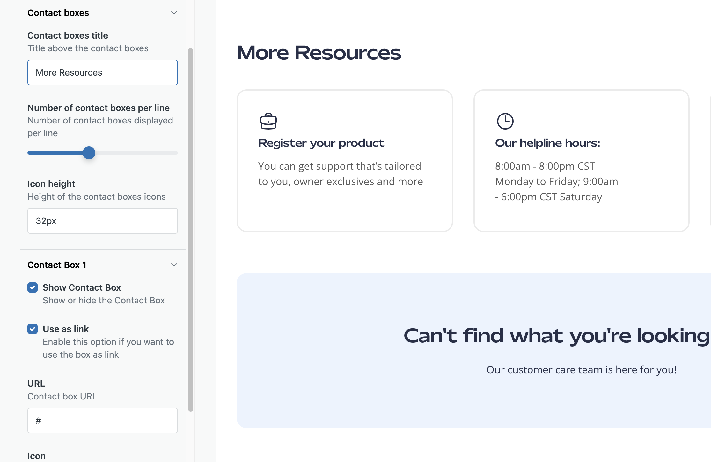Click the clock icon above helpline hours

[505, 121]
